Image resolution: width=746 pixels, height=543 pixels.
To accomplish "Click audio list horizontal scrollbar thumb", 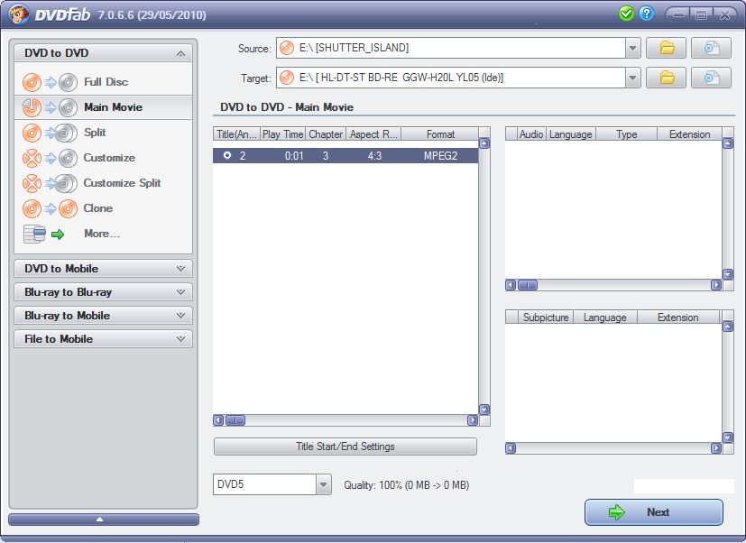I will coord(527,285).
